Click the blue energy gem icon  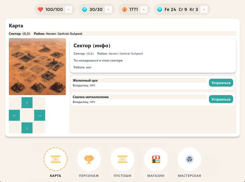click(x=84, y=9)
